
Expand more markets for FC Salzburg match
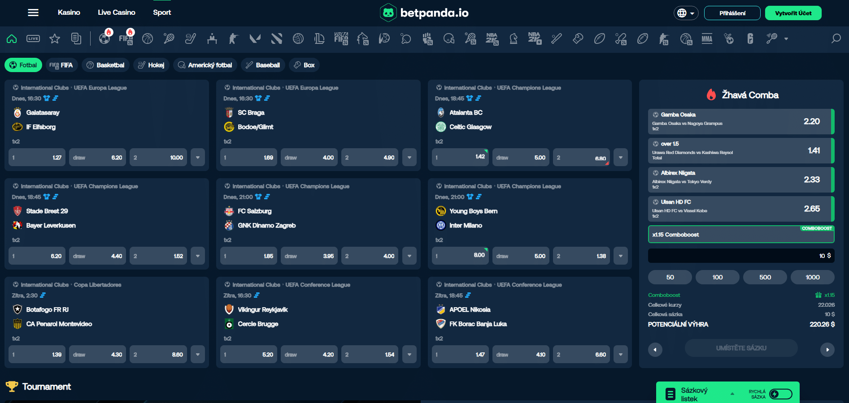[409, 256]
